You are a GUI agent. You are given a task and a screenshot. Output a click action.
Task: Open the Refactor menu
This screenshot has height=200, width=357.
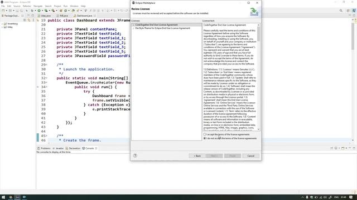pyautogui.click(x=27, y=6)
